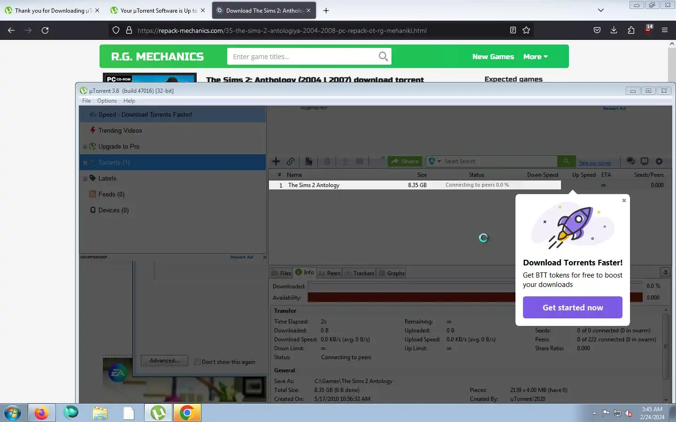The image size is (676, 422).
Task: Select 'The Sims 2 Antology' torrent row
Action: tap(415, 185)
